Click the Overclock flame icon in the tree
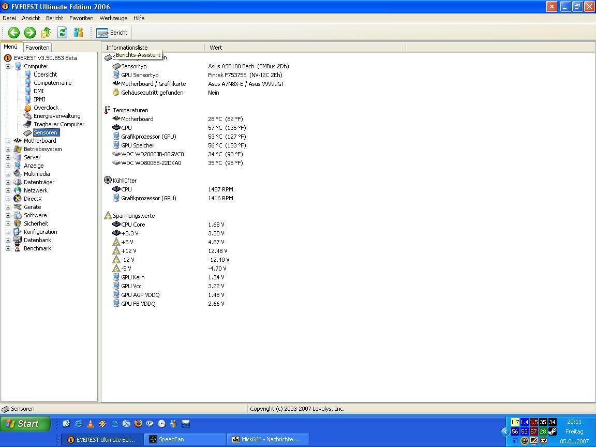 coord(27,108)
